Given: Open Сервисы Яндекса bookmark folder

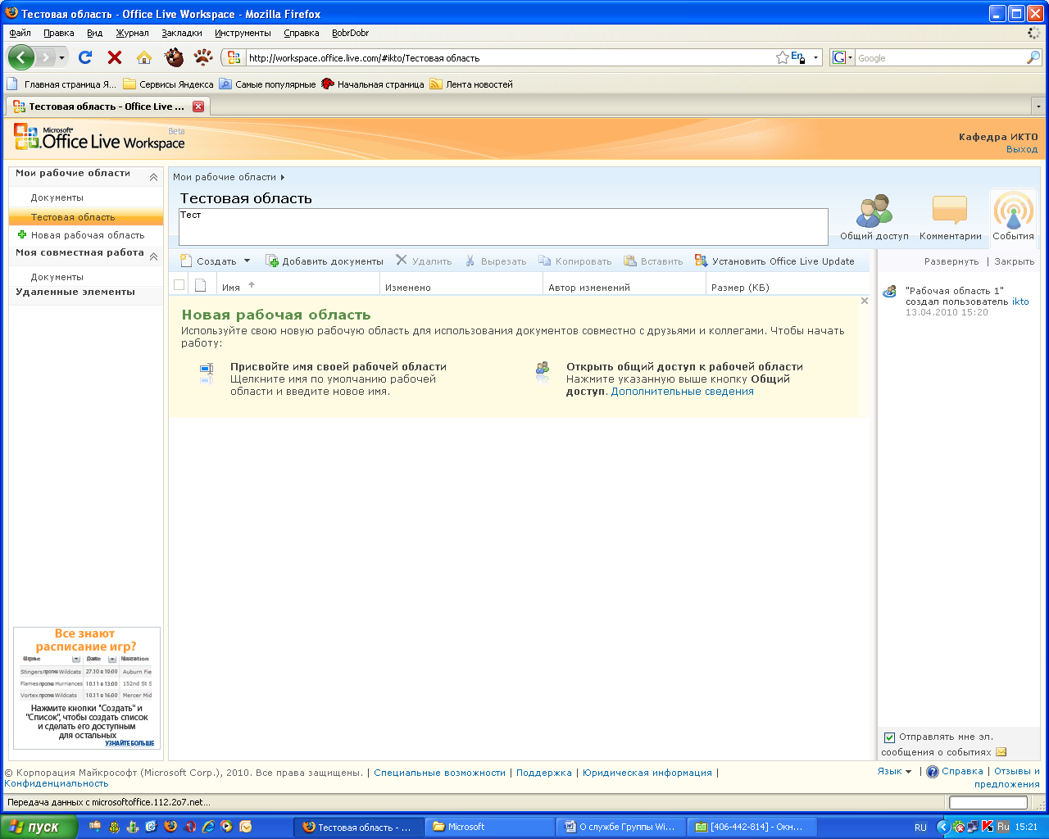Looking at the screenshot, I should point(168,84).
